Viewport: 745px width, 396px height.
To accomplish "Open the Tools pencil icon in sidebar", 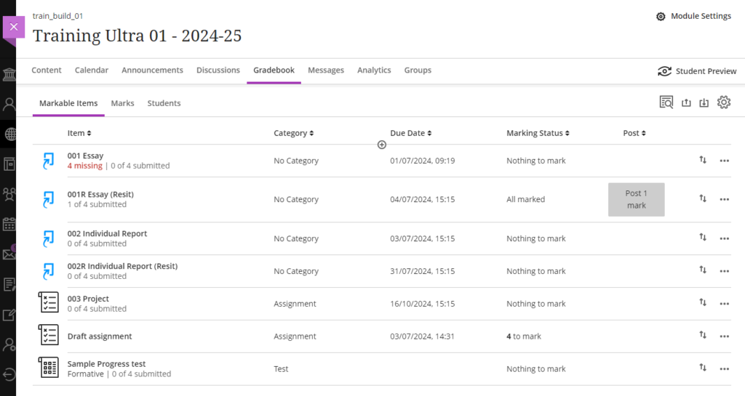I will pyautogui.click(x=9, y=315).
